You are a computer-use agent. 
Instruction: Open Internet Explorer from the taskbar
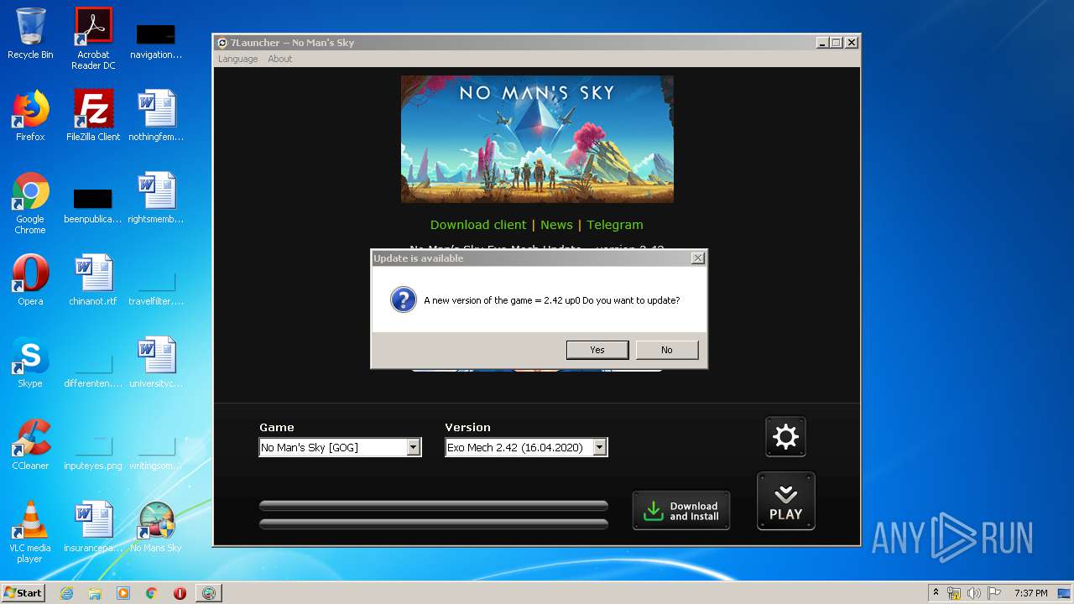(x=67, y=593)
